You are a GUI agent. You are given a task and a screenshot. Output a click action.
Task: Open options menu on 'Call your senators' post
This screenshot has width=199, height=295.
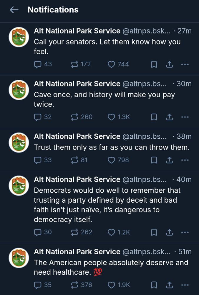pyautogui.click(x=185, y=64)
